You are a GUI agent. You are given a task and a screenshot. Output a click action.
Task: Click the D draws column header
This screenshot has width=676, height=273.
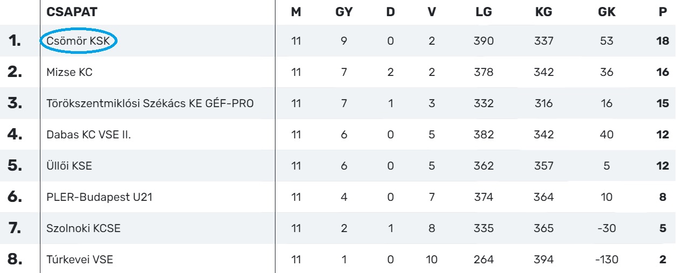(x=390, y=12)
